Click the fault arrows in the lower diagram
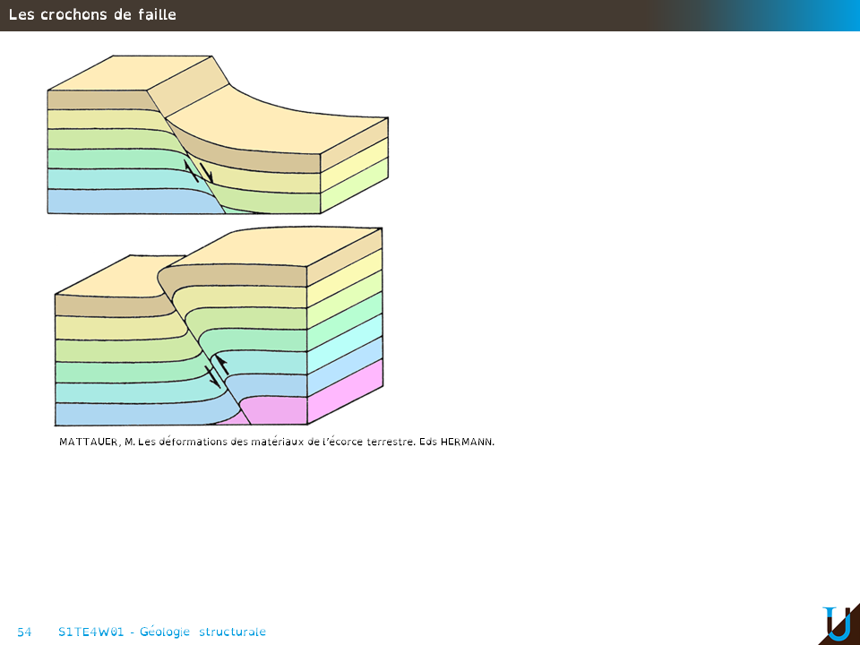The height and width of the screenshot is (645, 860). pyautogui.click(x=216, y=369)
